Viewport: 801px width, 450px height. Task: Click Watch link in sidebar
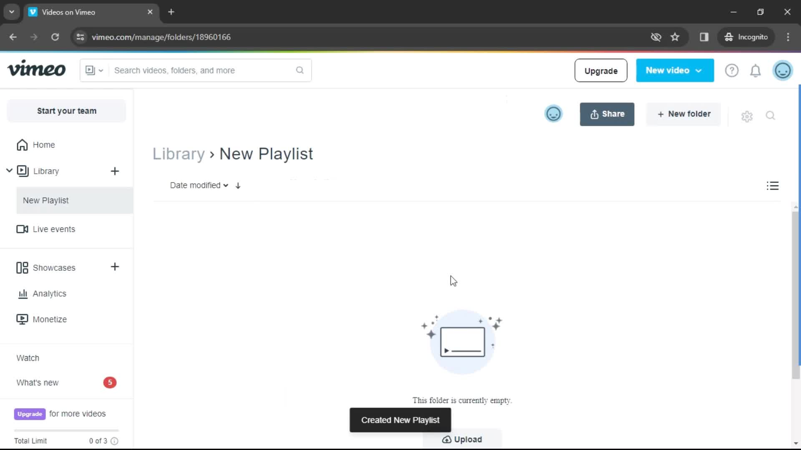(28, 358)
